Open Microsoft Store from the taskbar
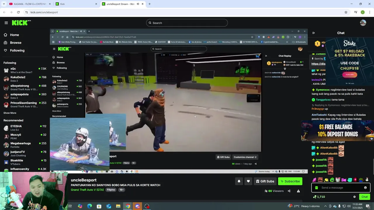Viewport: 374px width, 210px height. point(99,206)
